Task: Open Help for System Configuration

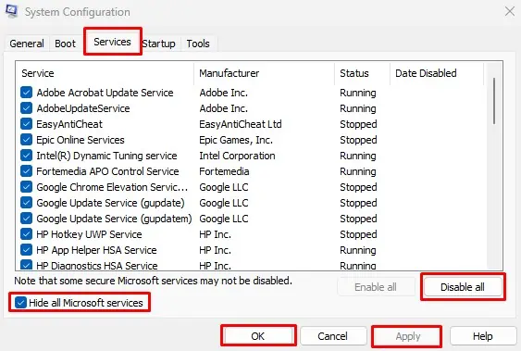Action: [482, 336]
